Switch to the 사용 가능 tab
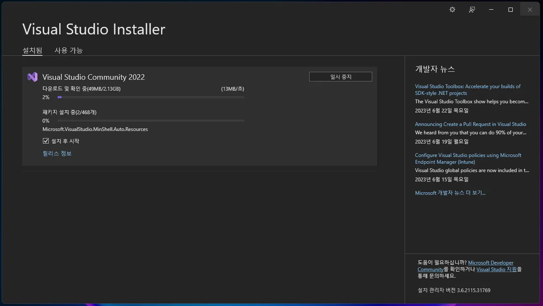The image size is (543, 306). (69, 50)
